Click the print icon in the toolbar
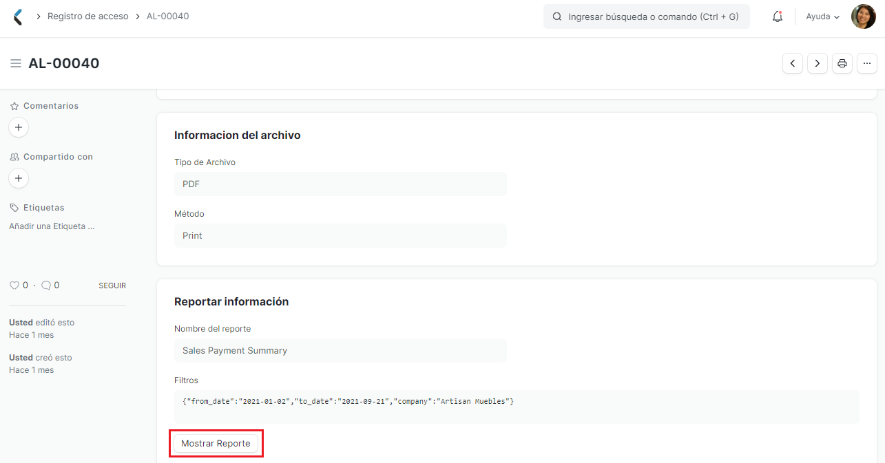885x463 pixels. click(x=842, y=63)
